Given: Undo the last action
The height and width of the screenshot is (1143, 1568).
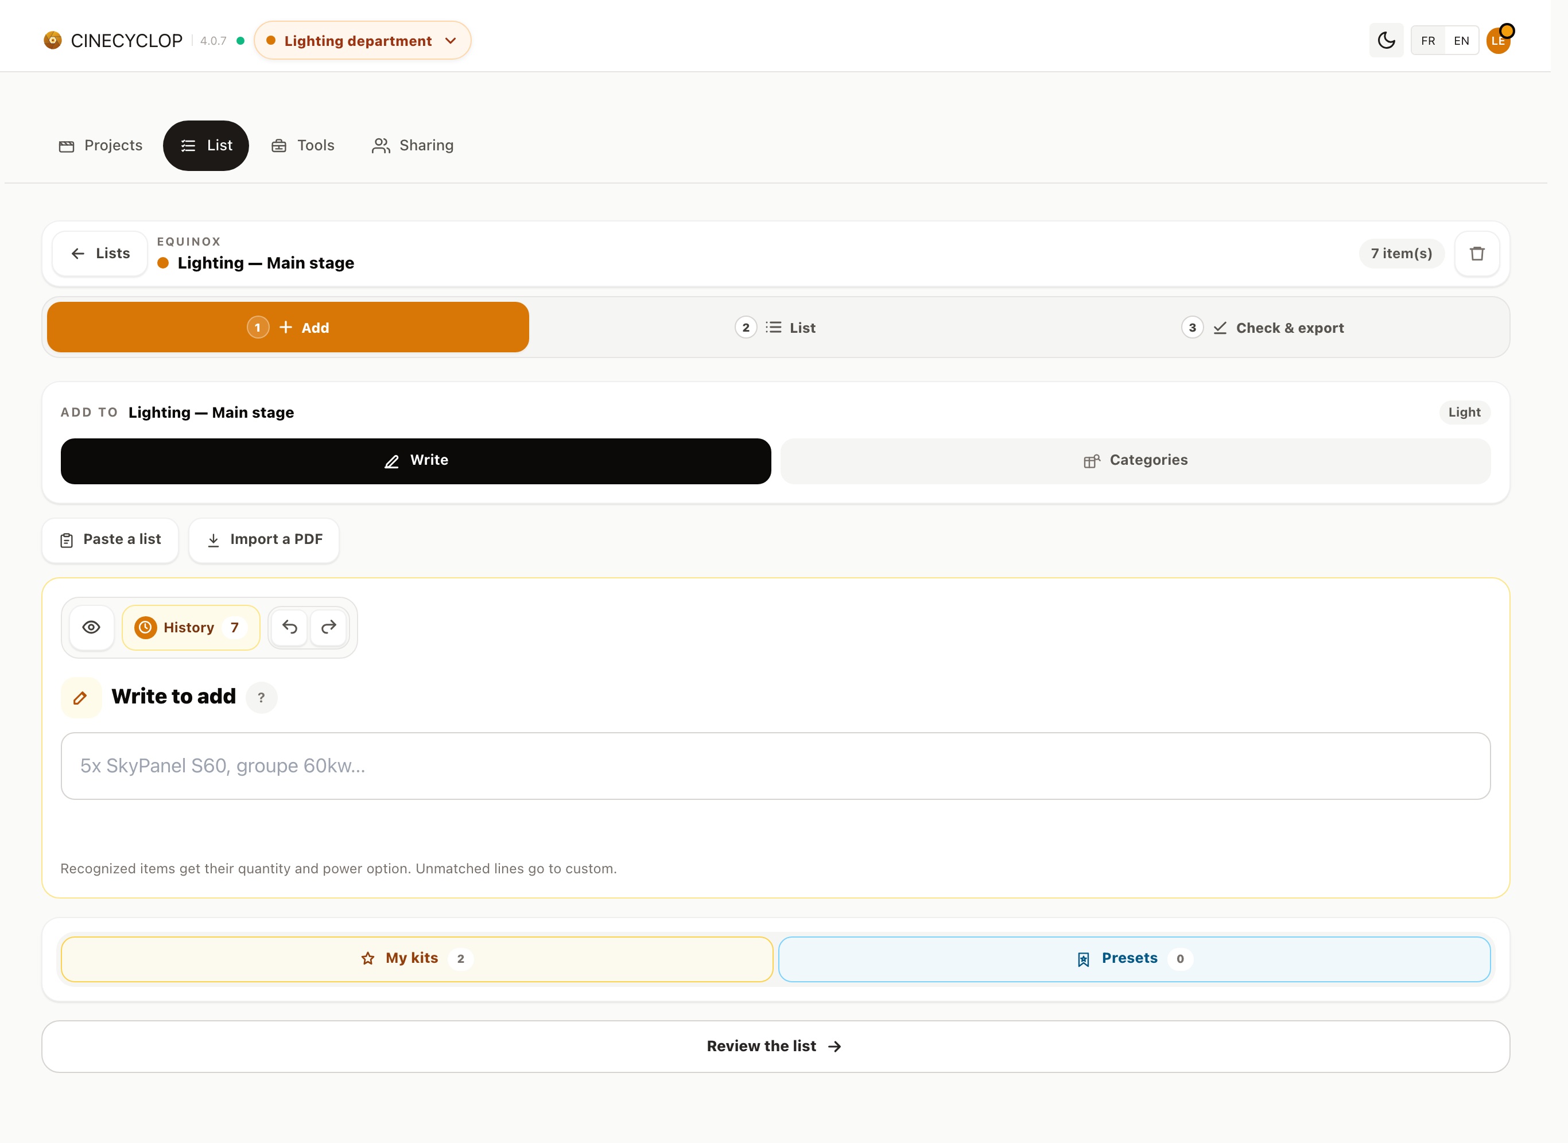Looking at the screenshot, I should (289, 628).
